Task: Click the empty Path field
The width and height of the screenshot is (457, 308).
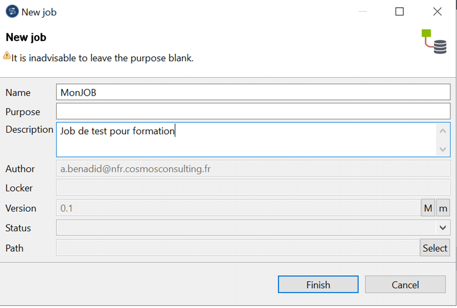Action: click(x=237, y=248)
